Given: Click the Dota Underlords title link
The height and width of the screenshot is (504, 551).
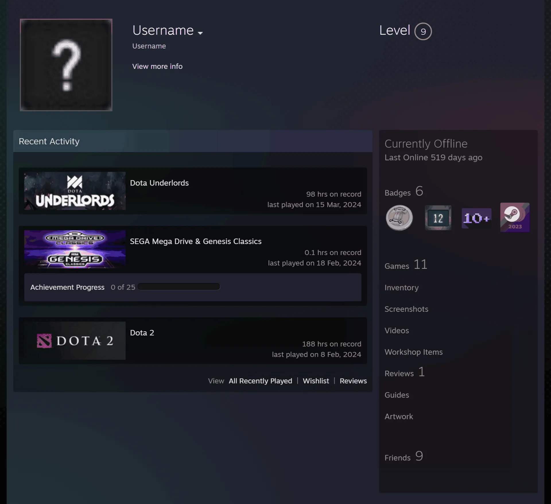Looking at the screenshot, I should (159, 183).
